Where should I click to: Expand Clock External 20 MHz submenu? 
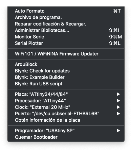click(66, 107)
